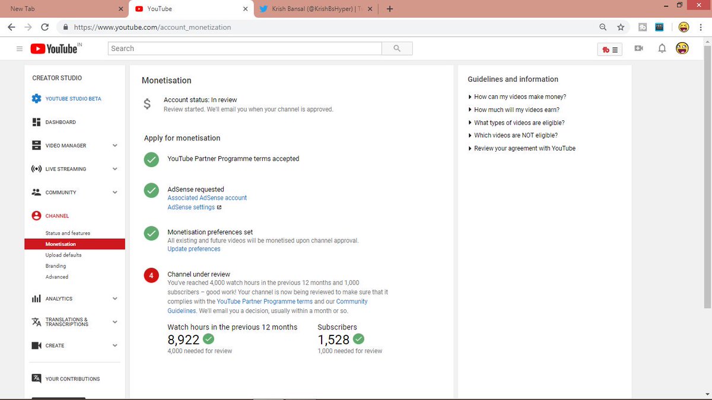This screenshot has width=712, height=400.
Task: Click the Community people icon
Action: click(x=36, y=192)
